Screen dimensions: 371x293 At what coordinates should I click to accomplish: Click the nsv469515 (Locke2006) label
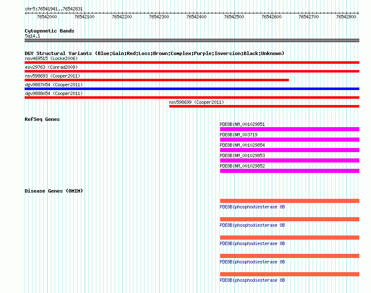tap(51, 58)
